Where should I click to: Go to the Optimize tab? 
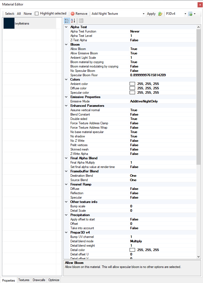coord(53,280)
